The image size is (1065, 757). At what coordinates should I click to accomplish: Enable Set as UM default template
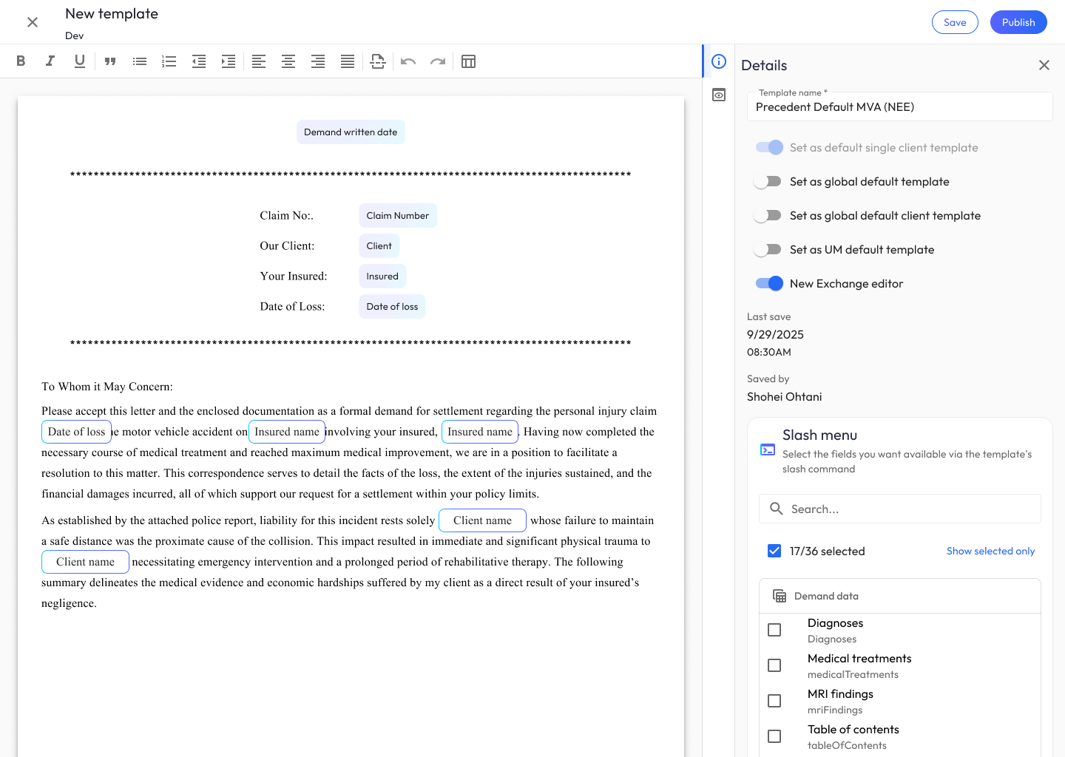point(768,250)
